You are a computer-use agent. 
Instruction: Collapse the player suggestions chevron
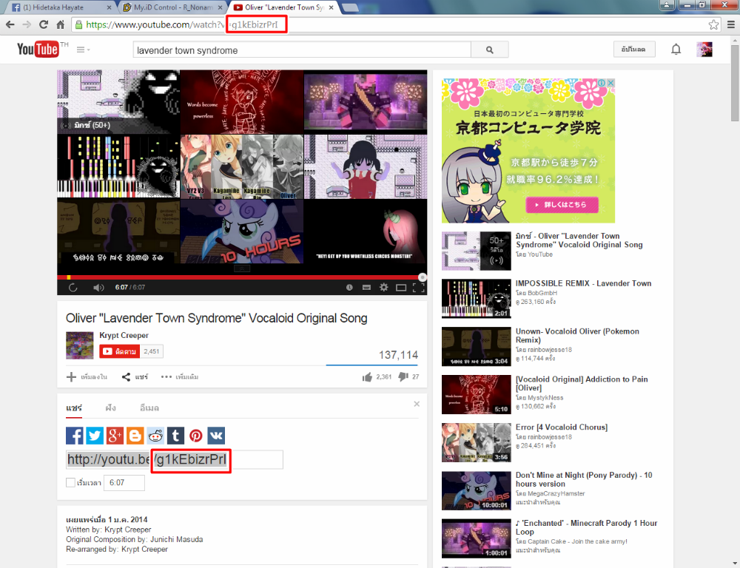tap(242, 268)
